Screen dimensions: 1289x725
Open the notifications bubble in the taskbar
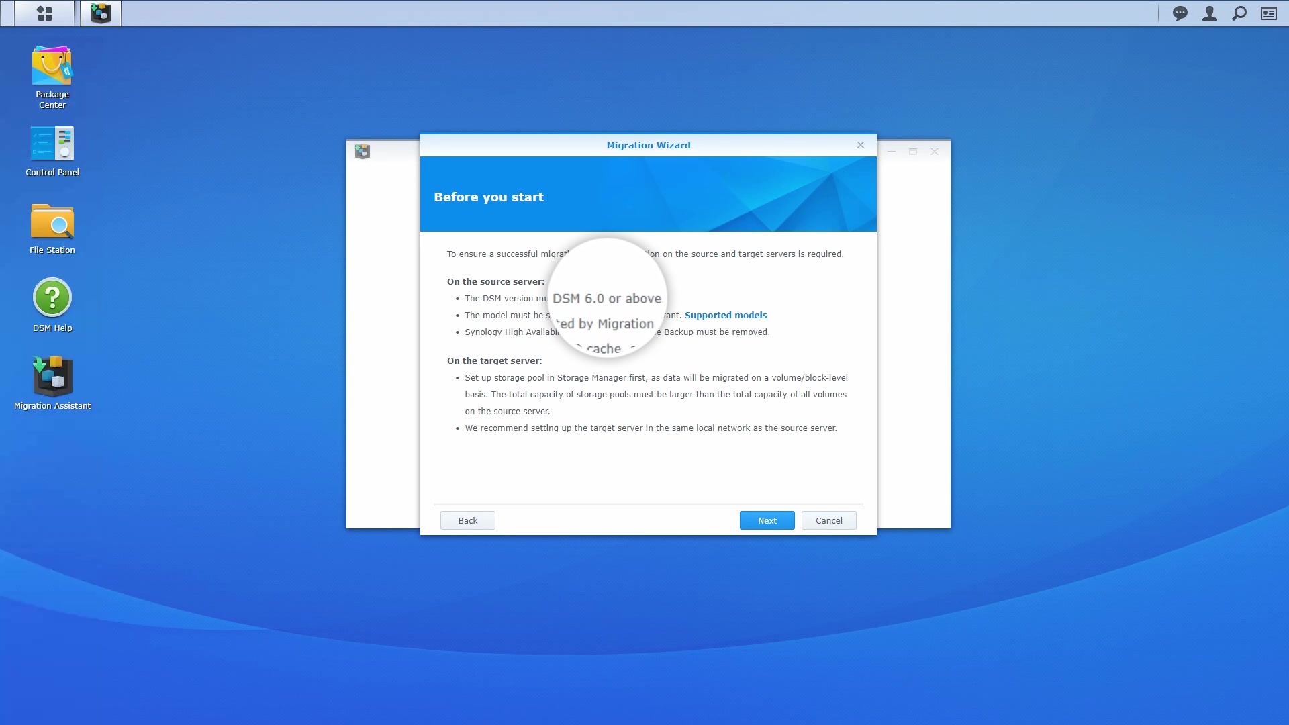[x=1180, y=13]
